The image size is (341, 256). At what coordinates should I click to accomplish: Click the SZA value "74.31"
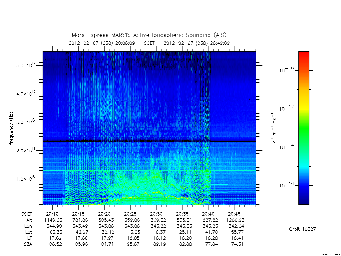coord(237,244)
